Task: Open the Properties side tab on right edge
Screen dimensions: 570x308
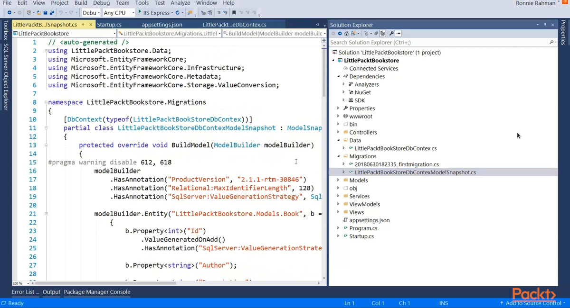Action: point(564,33)
